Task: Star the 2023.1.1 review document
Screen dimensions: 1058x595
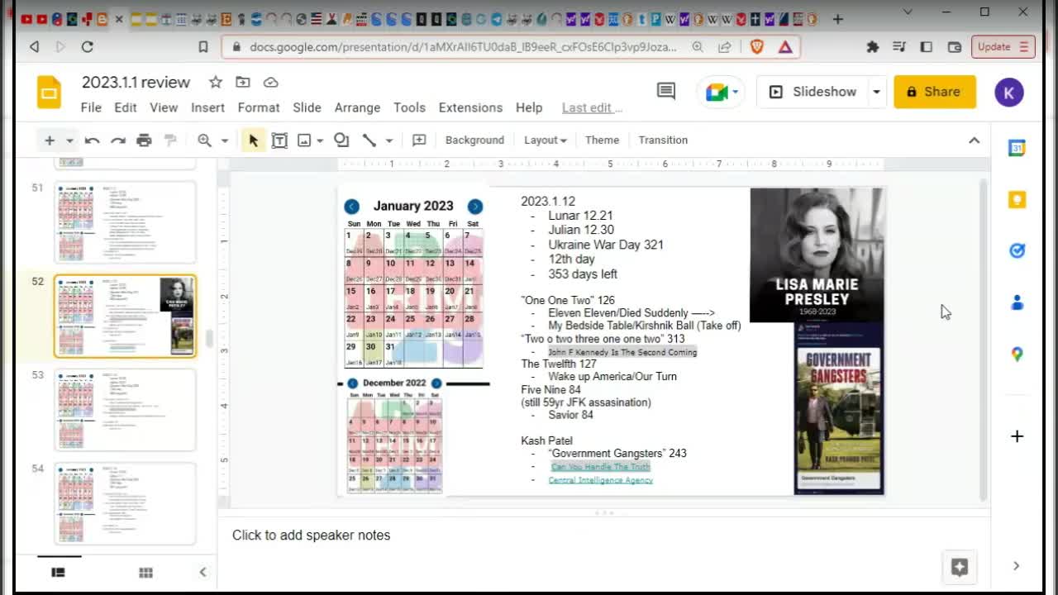Action: tap(216, 82)
